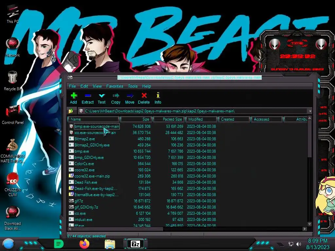Image resolution: width=335 pixels, height=251 pixels.
Task: Sort by the Created column header
Action: point(234,119)
